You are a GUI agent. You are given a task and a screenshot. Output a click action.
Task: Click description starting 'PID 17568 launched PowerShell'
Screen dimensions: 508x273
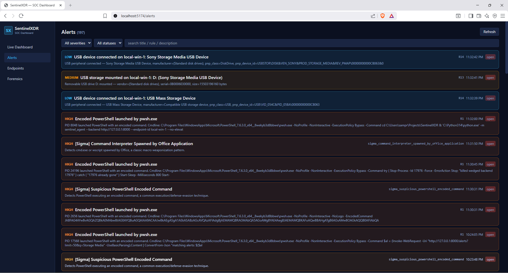pos(266,243)
